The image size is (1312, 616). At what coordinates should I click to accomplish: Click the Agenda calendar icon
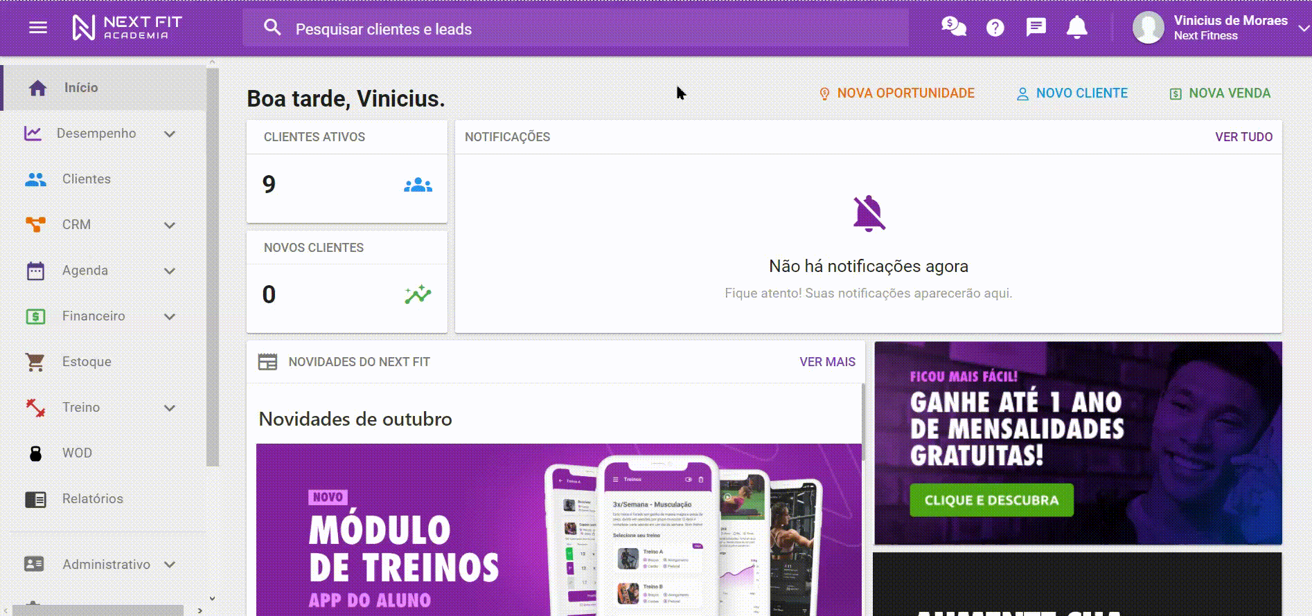[35, 271]
